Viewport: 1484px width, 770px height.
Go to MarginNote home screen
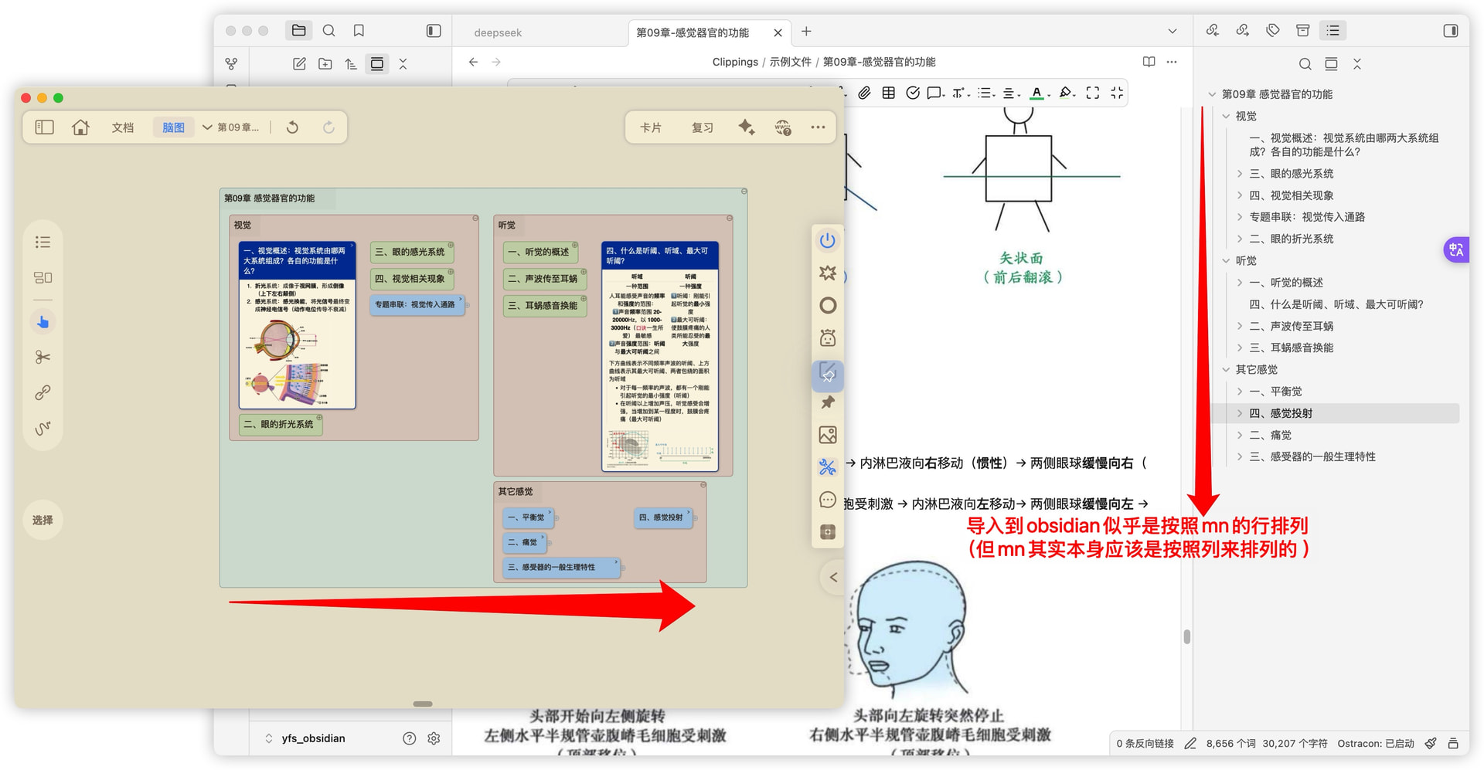click(80, 127)
